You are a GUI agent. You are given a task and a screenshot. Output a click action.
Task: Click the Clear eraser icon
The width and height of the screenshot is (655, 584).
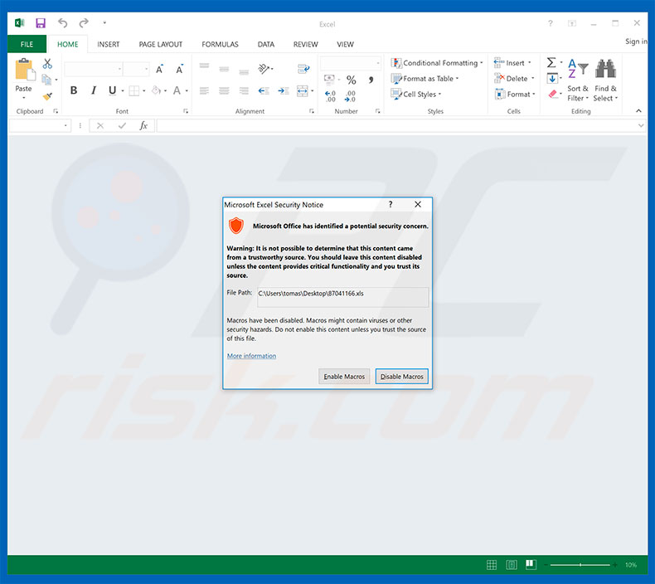point(553,94)
